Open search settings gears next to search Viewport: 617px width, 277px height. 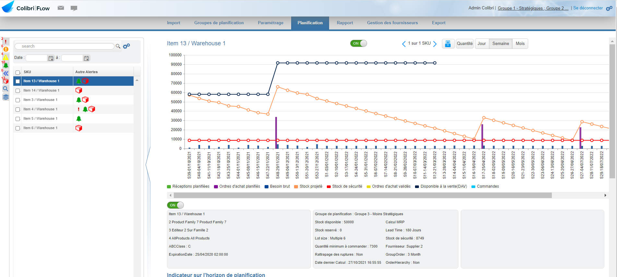[126, 46]
